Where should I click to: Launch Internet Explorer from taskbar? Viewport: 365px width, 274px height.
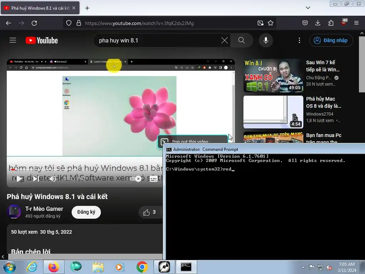[32, 267]
